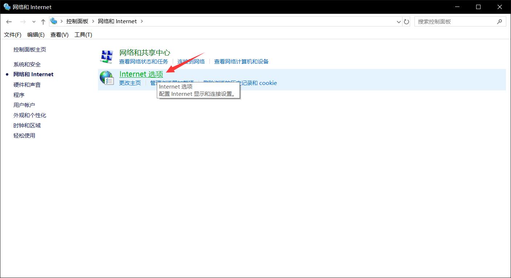511x278 pixels.
Task: Click the Back navigation arrow
Action: pos(9,22)
